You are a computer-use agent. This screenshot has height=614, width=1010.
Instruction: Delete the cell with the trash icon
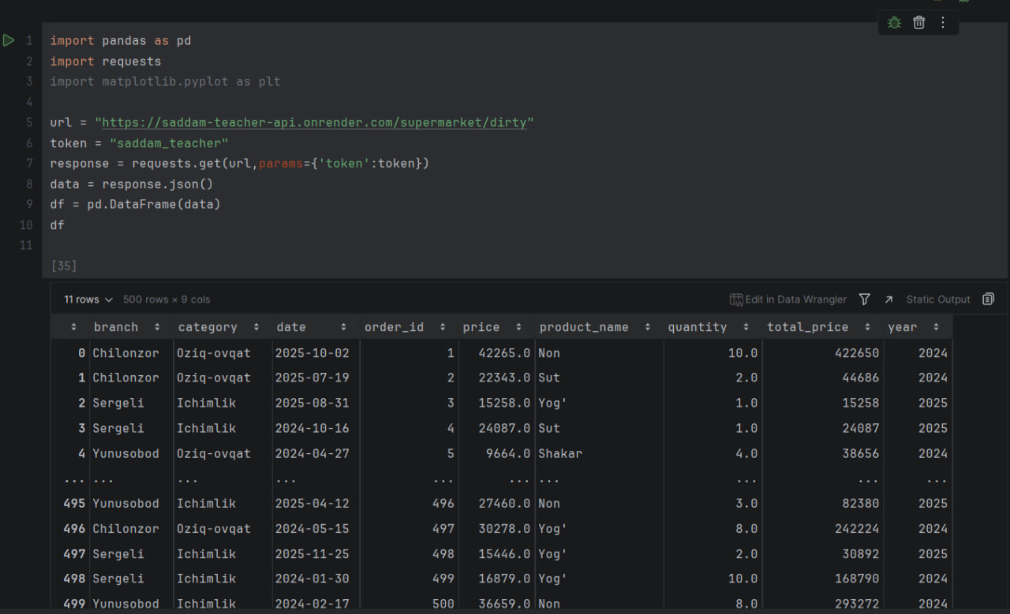pos(918,23)
